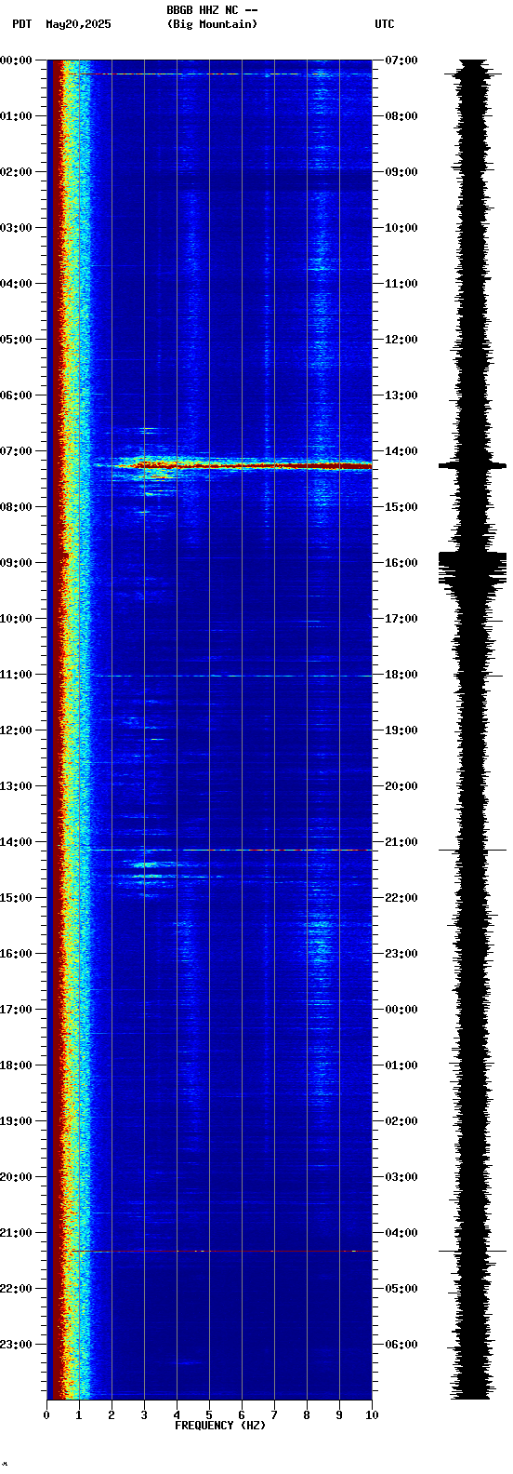
Task: Click the 15:00 PDT time label
Action: (x=16, y=898)
